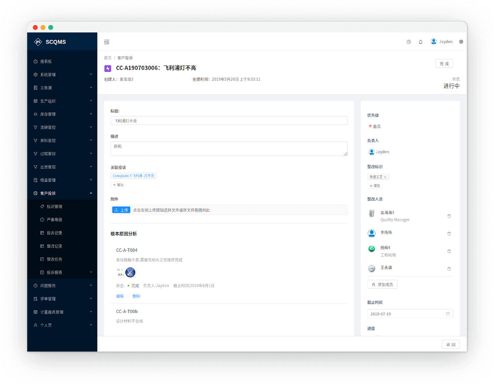Go to 报表板 dashboard menu item
The height and width of the screenshot is (384, 494).
click(46, 62)
